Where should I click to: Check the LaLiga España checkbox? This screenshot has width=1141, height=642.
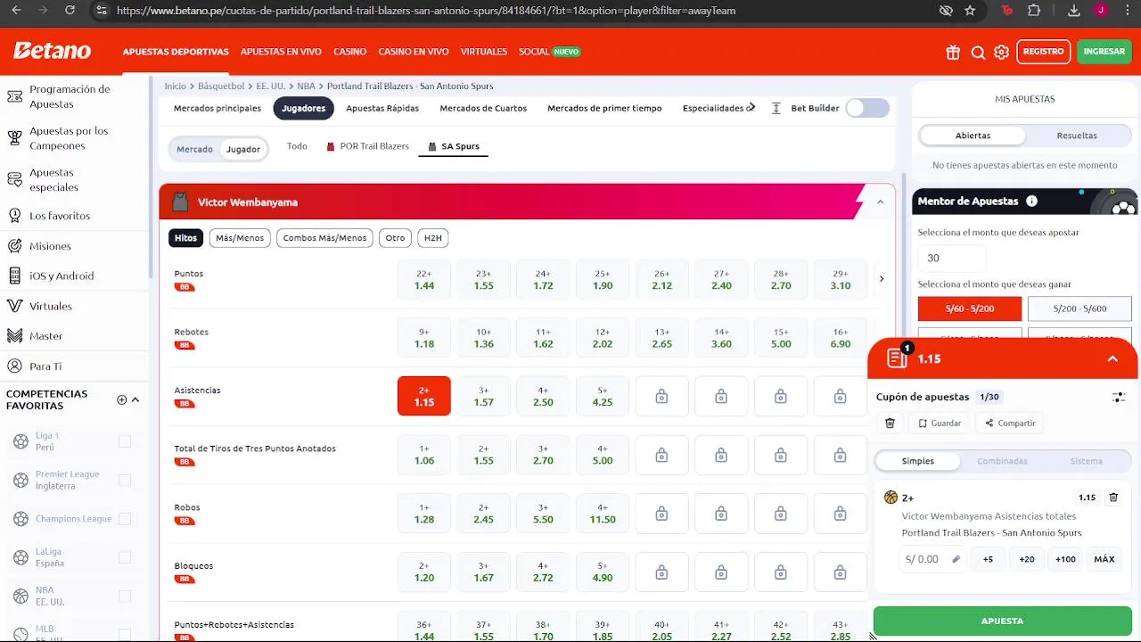point(125,557)
